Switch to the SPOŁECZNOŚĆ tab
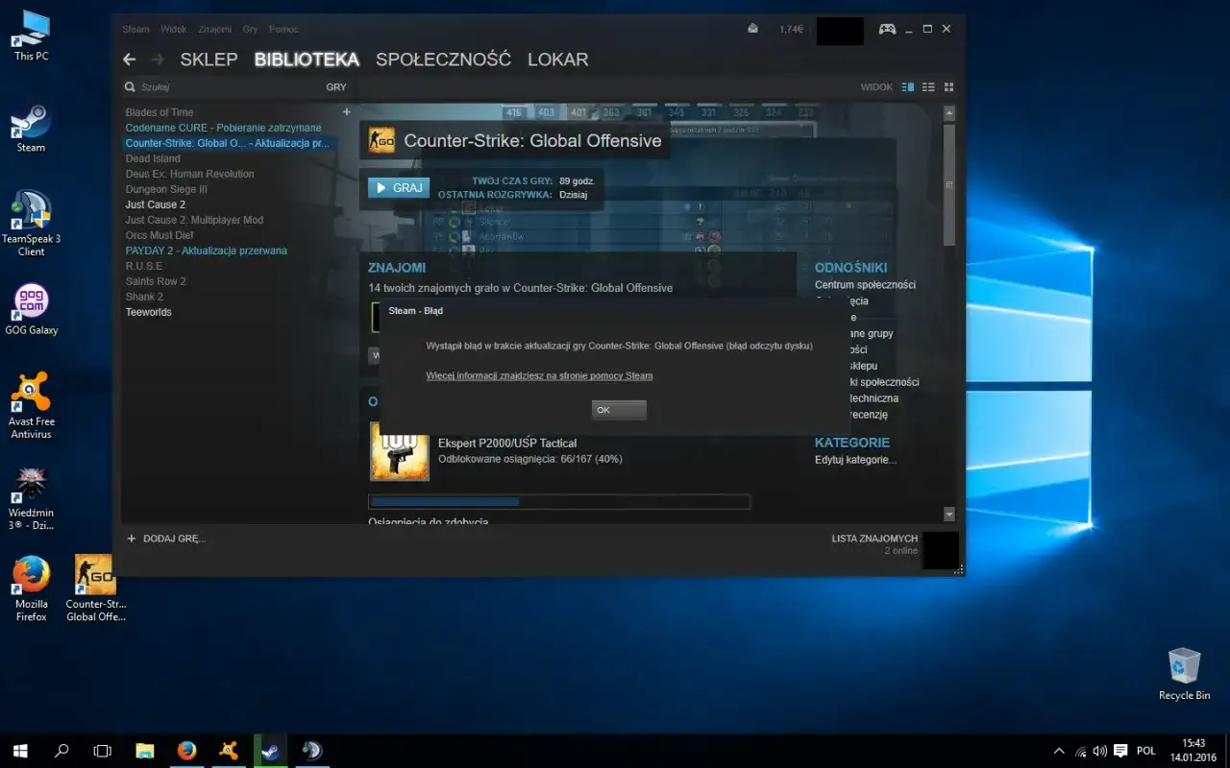Viewport: 1230px width, 768px height. pyautogui.click(x=443, y=59)
